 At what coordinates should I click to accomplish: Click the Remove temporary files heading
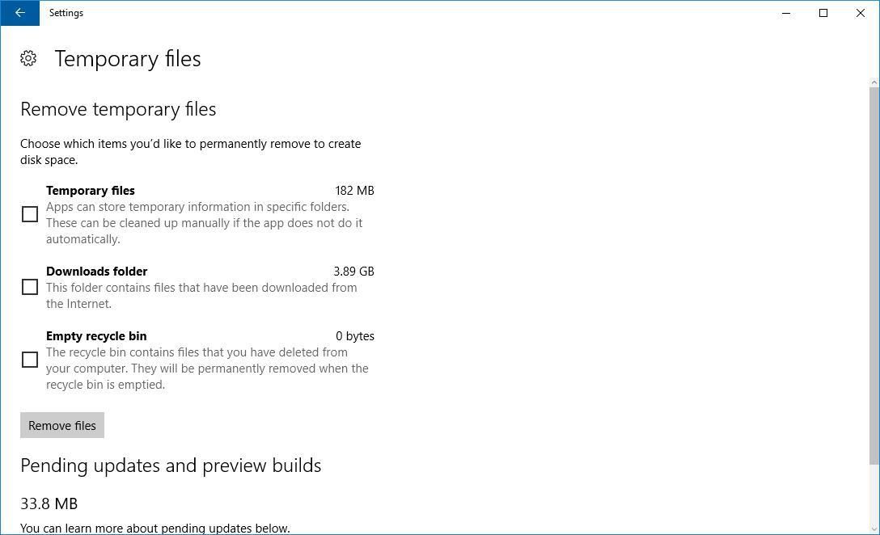pos(118,109)
